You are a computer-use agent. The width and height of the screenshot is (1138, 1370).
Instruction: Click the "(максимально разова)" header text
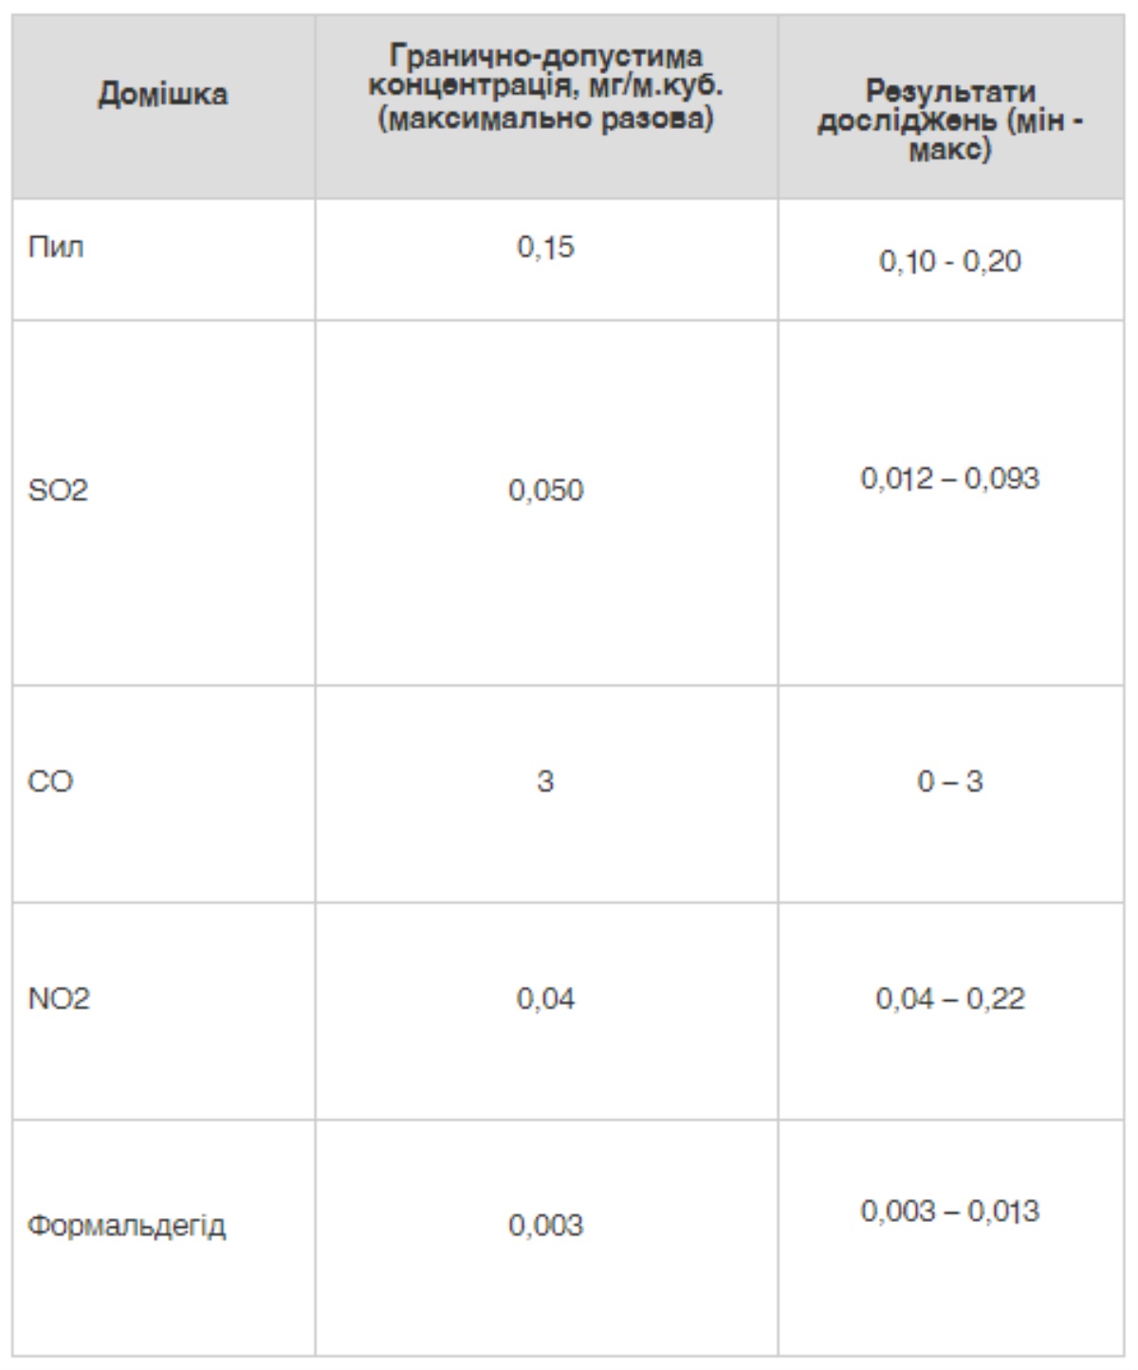point(546,120)
